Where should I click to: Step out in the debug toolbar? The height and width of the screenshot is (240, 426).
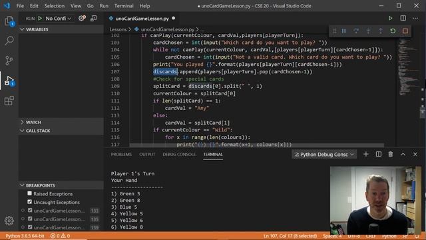[x=380, y=31]
